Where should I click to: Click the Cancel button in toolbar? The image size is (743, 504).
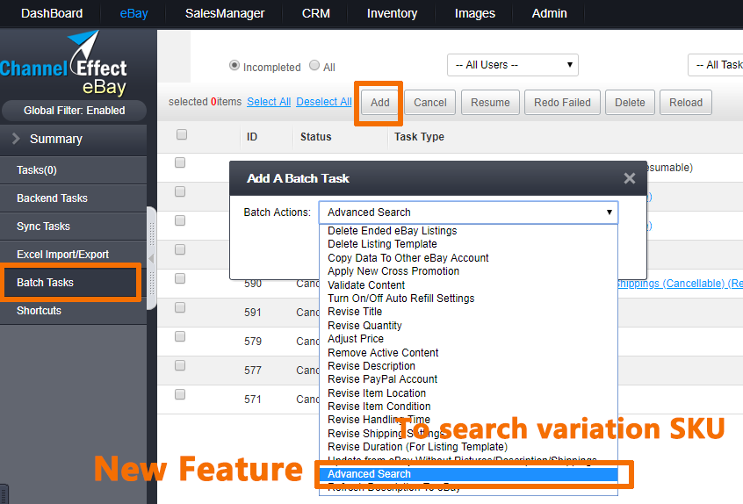click(x=430, y=103)
